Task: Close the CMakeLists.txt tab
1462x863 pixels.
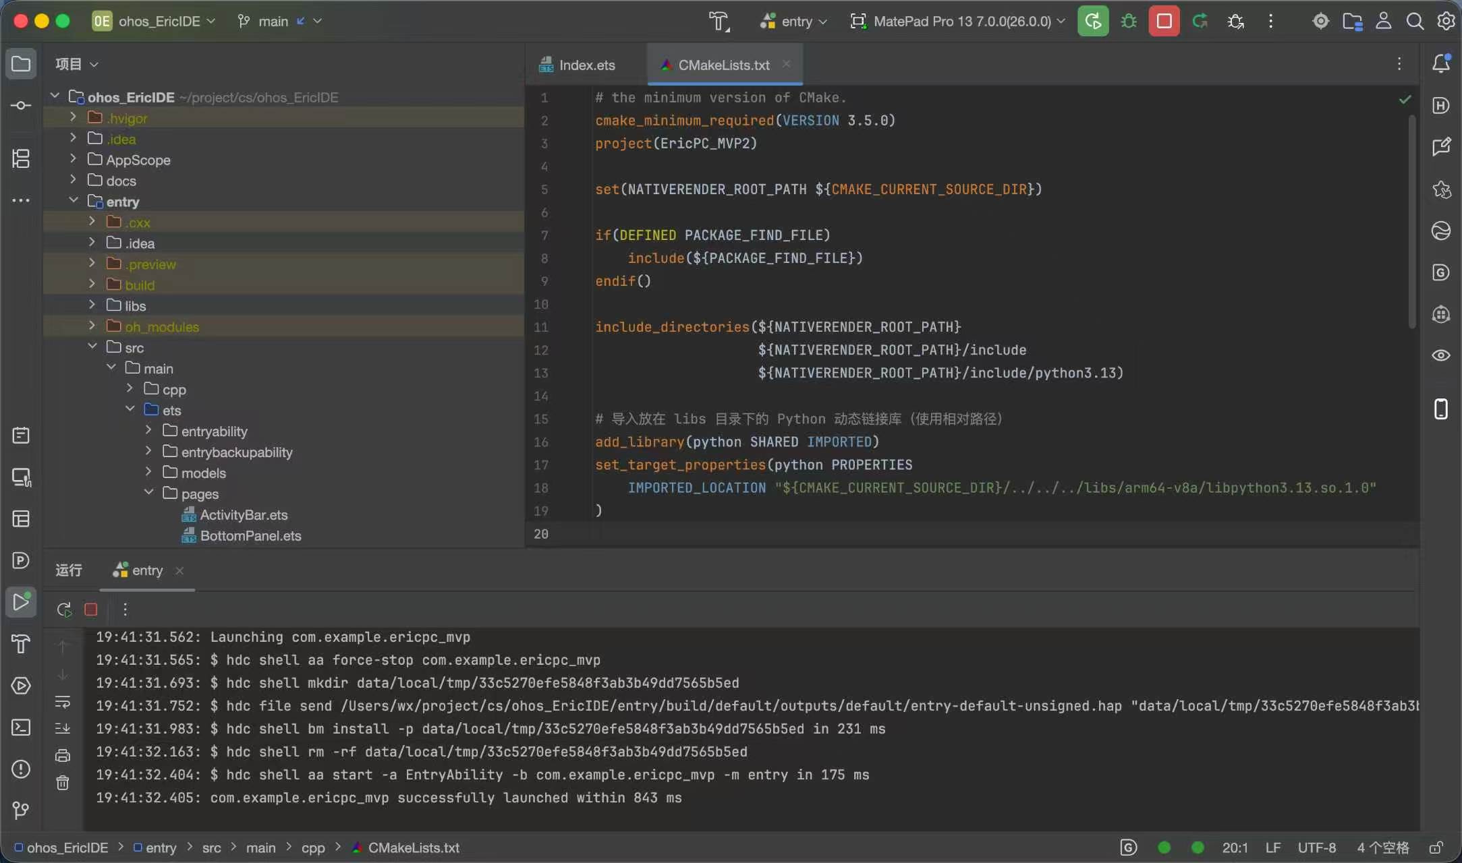Action: (x=786, y=64)
